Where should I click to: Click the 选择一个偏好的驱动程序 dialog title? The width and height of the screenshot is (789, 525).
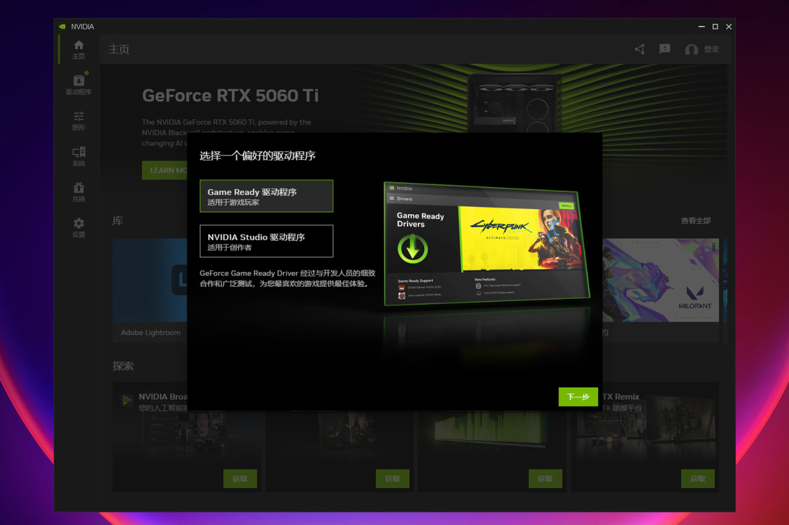[x=258, y=156]
